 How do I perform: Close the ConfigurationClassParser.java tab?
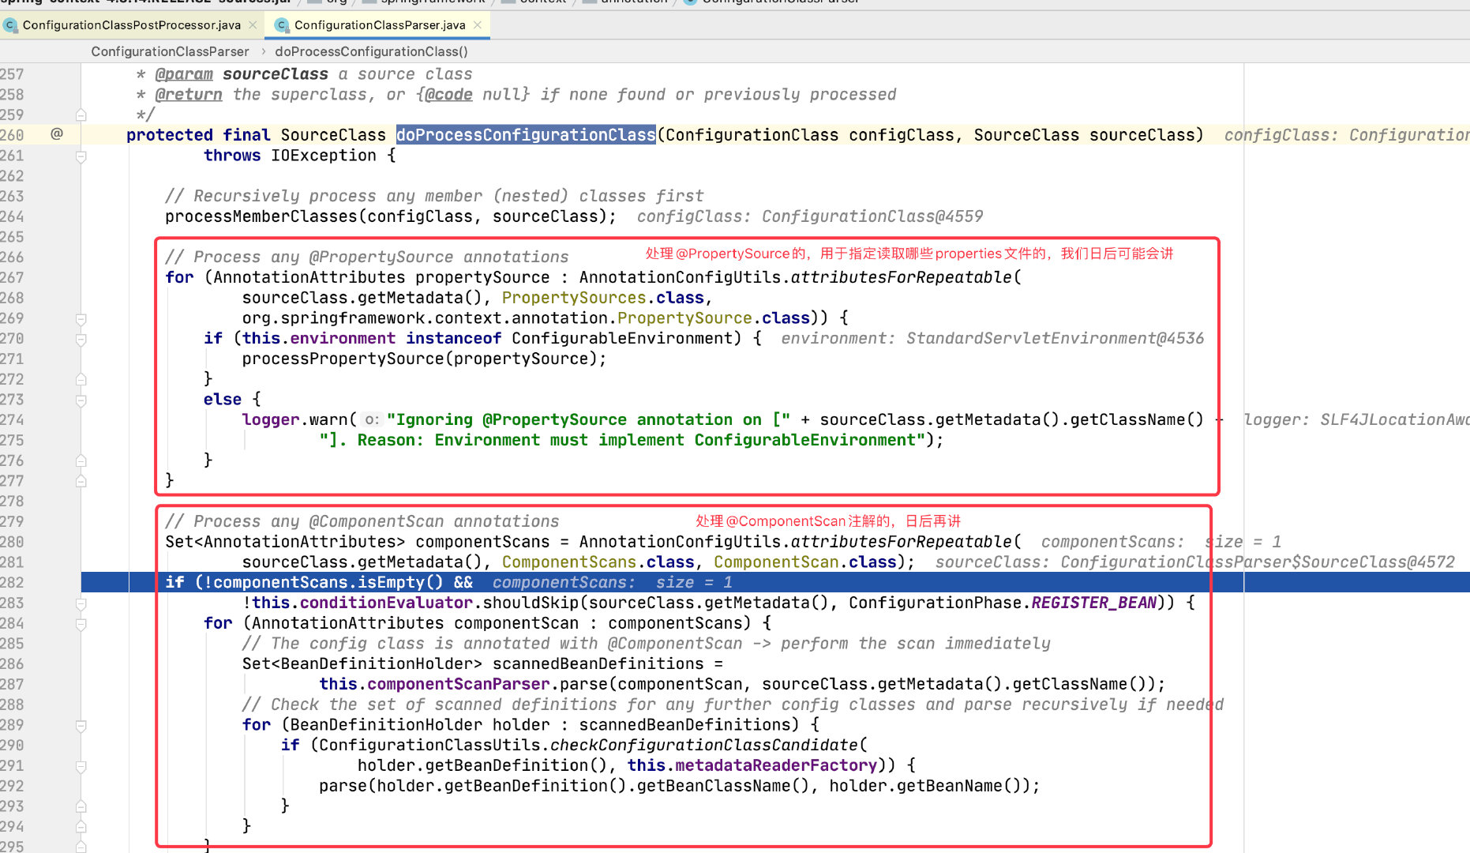pos(478,25)
